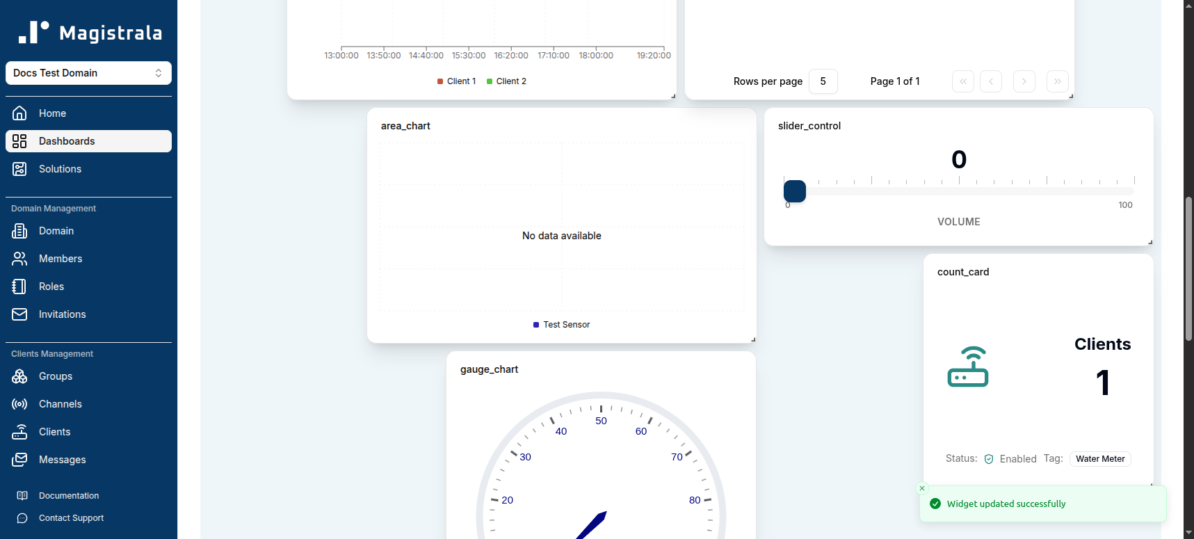The image size is (1194, 539).
Task: Click the Domain building icon
Action: [19, 231]
